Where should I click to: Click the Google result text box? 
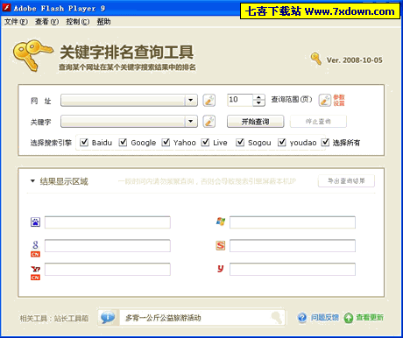click(x=108, y=245)
